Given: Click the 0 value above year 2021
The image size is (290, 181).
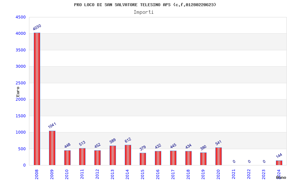Looking at the screenshot, I should pyautogui.click(x=234, y=161).
